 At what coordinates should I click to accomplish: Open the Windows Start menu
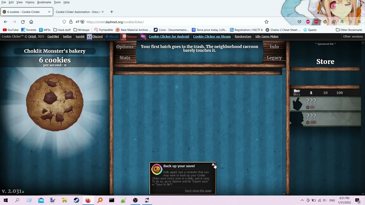pyautogui.click(x=6, y=200)
